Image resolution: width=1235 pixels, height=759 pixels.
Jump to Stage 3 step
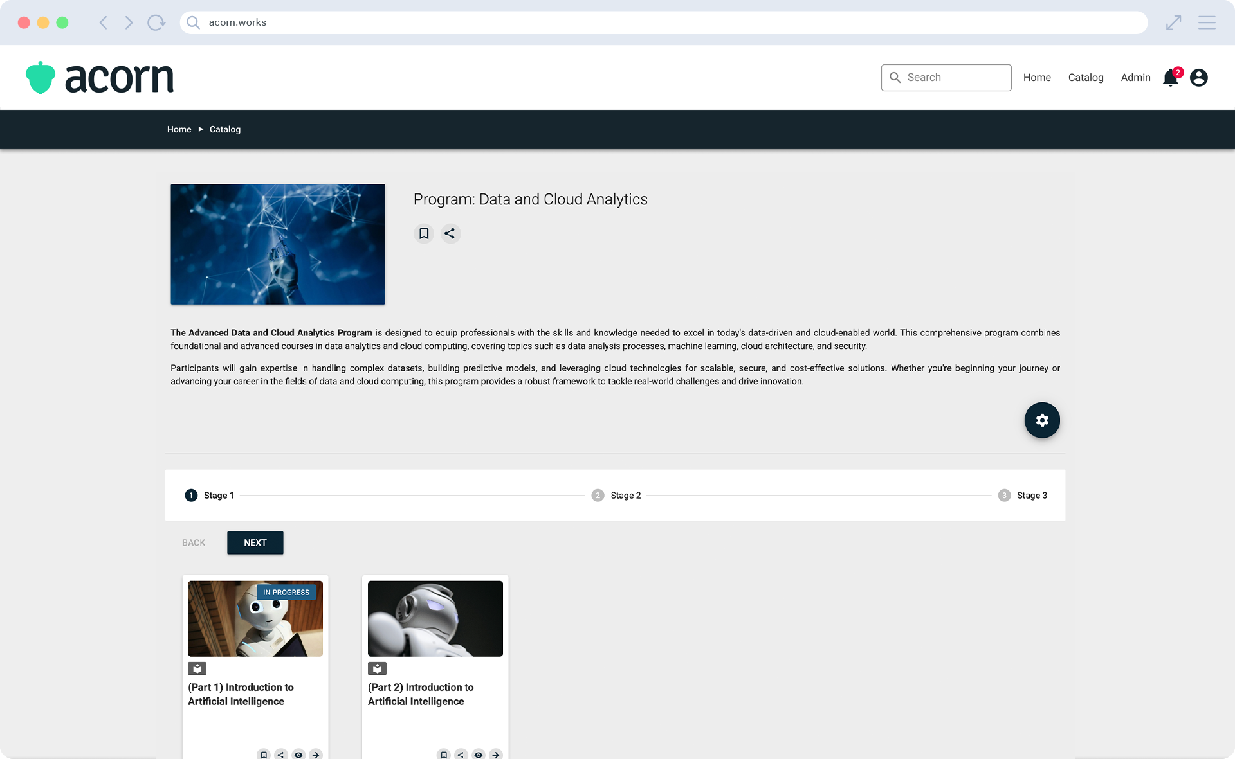click(x=1023, y=496)
